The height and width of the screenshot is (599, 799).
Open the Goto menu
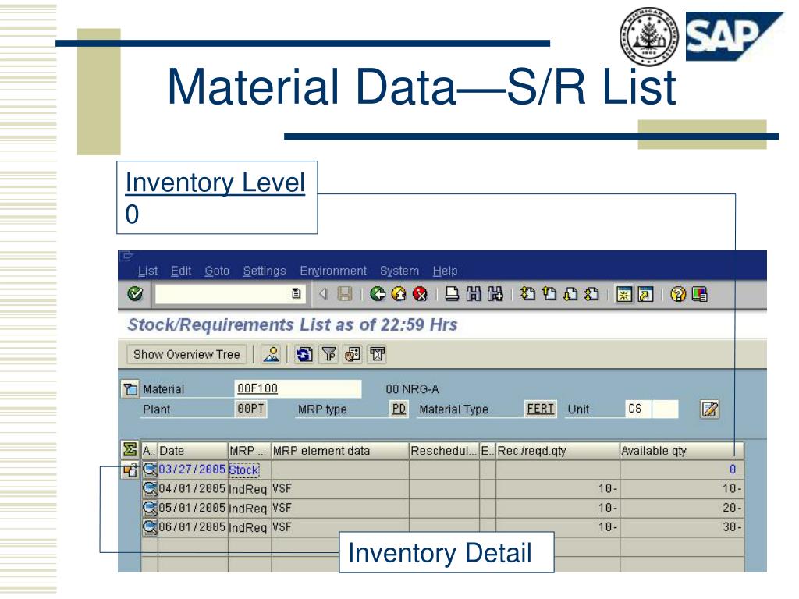point(217,271)
